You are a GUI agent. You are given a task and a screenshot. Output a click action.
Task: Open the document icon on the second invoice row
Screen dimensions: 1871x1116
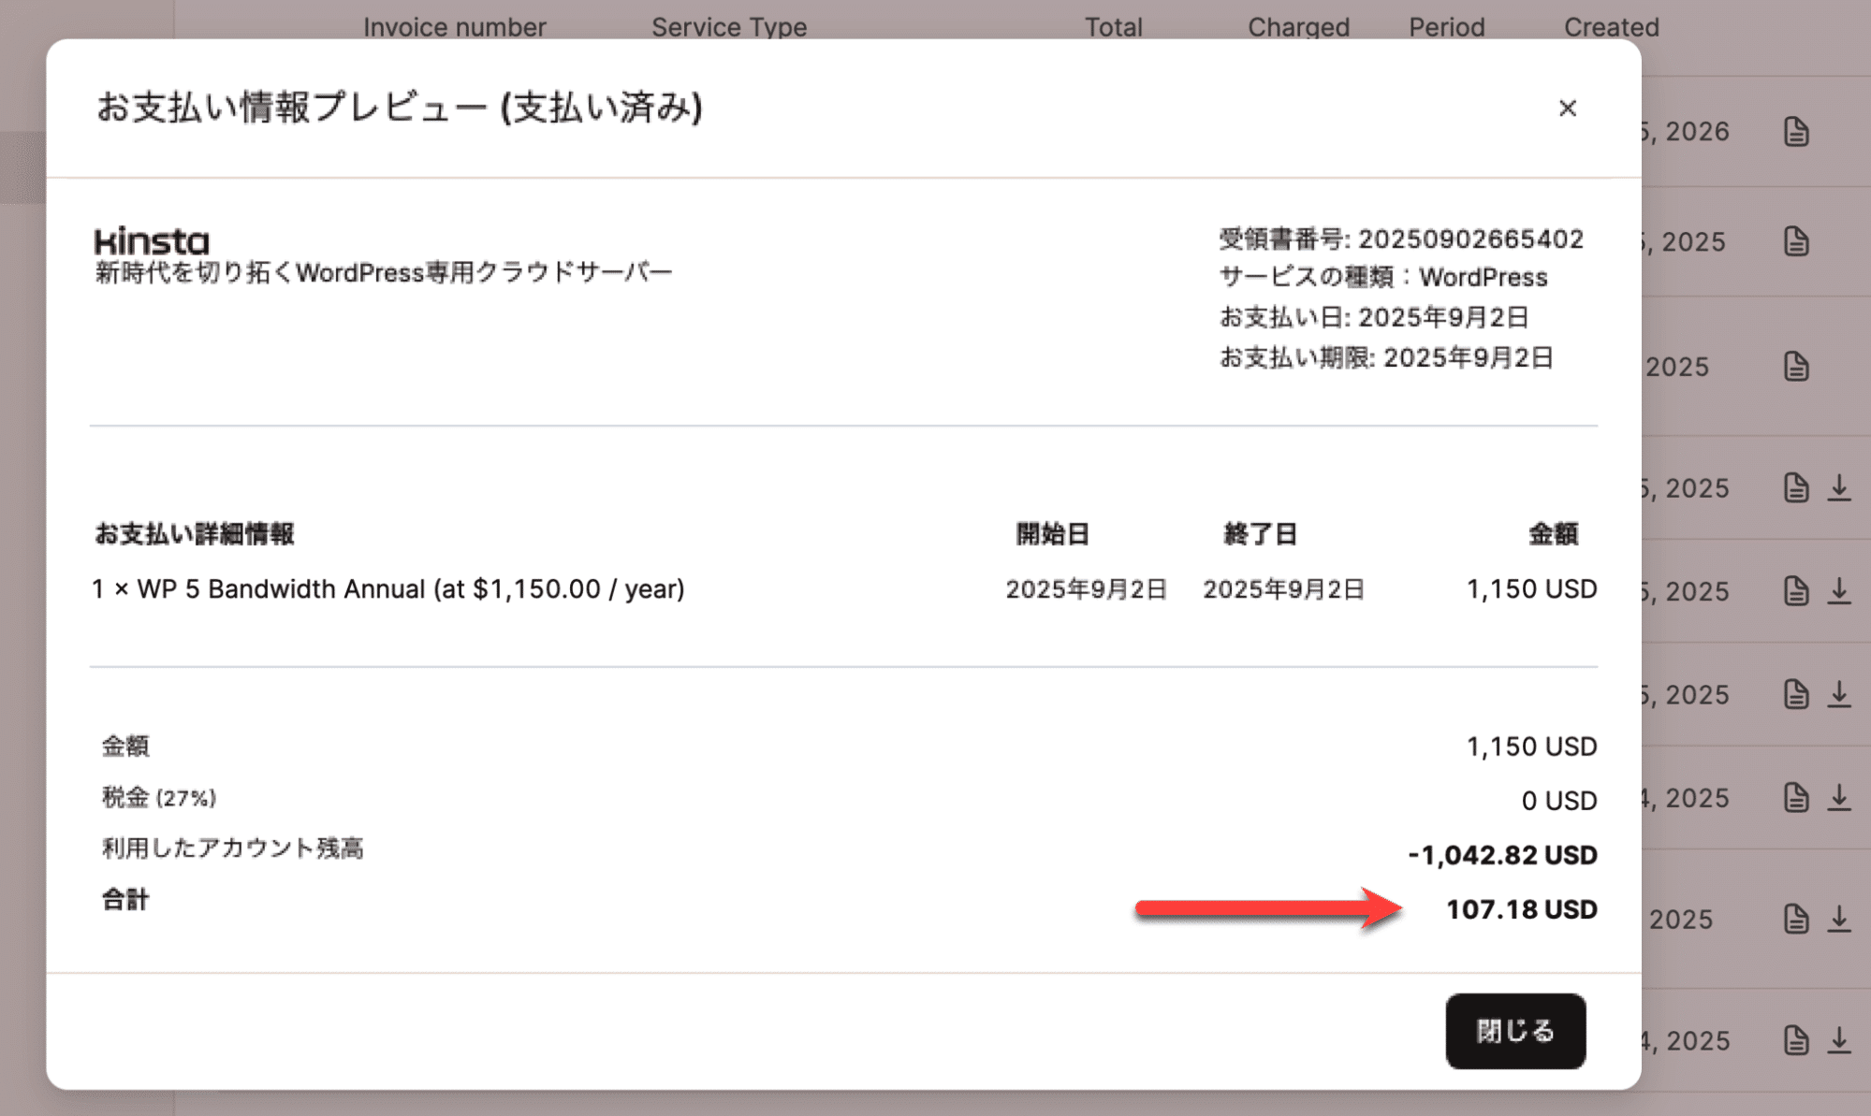click(x=1796, y=241)
